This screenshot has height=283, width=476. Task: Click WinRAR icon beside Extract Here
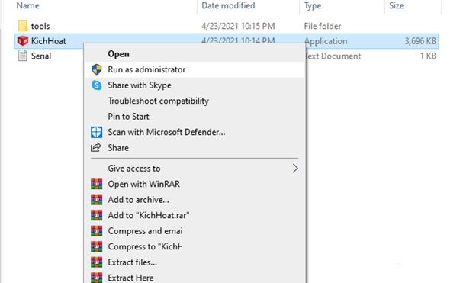click(97, 278)
